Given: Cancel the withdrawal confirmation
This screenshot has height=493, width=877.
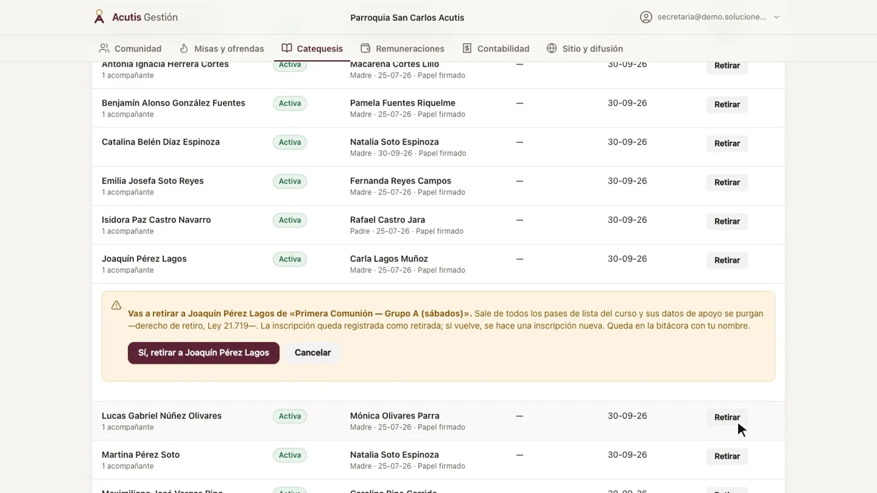Looking at the screenshot, I should tap(313, 353).
